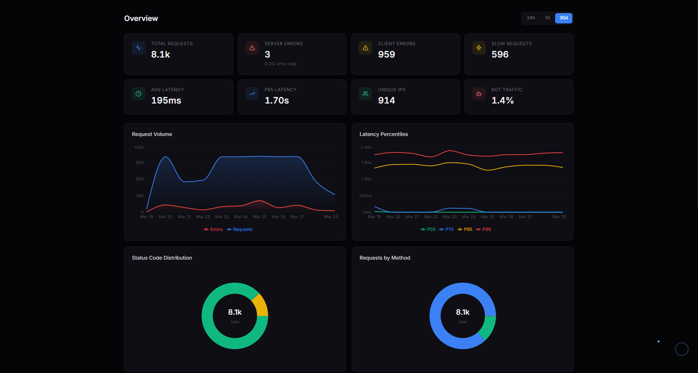Viewport: 698px width, 373px height.
Task: Click the TOTAL REQUESTS card label
Action: point(172,44)
